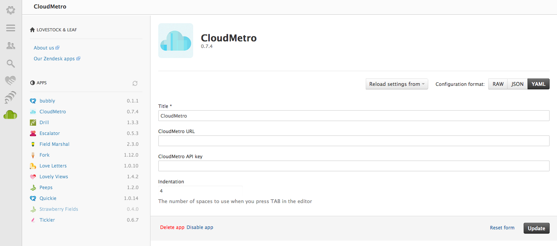Switch configuration format to RAW

pyautogui.click(x=498, y=84)
